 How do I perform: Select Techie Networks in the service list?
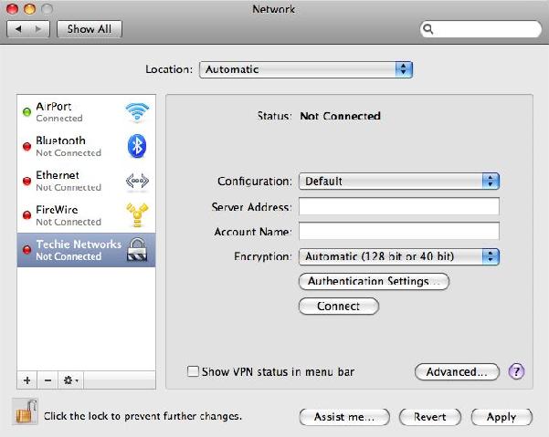86,250
